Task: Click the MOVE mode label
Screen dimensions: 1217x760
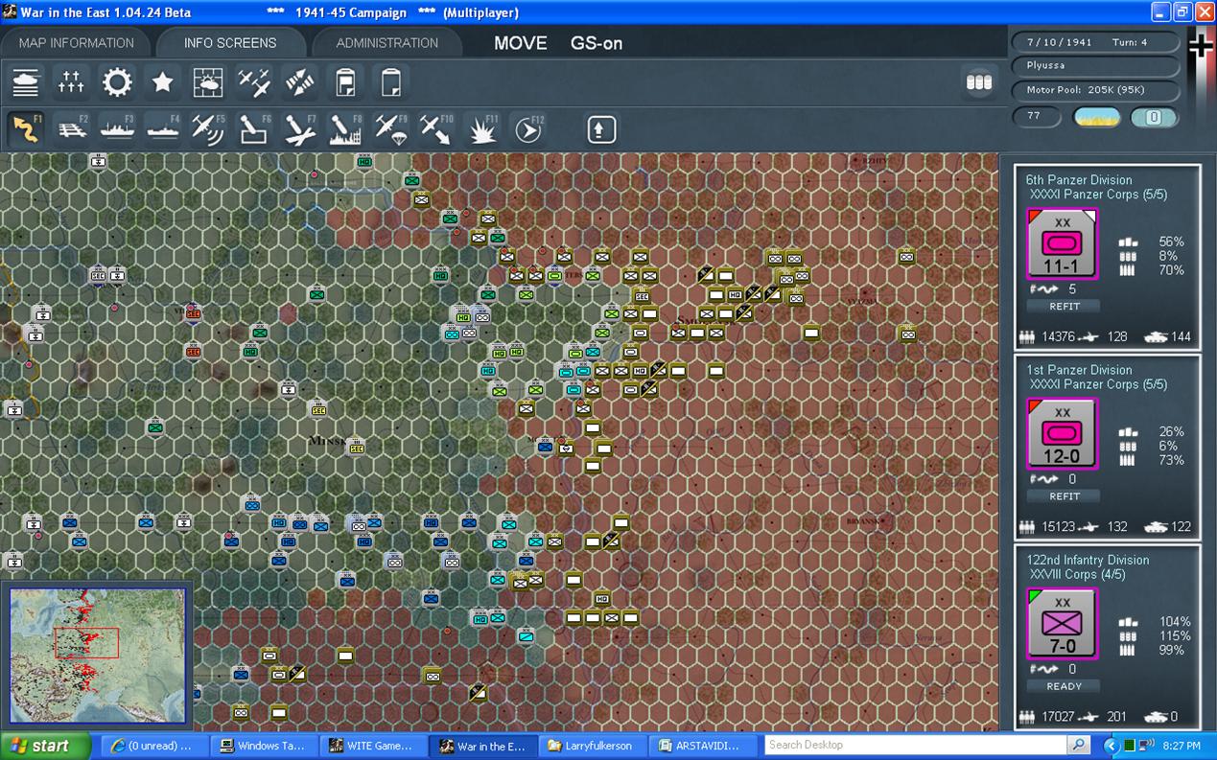Action: (x=521, y=43)
